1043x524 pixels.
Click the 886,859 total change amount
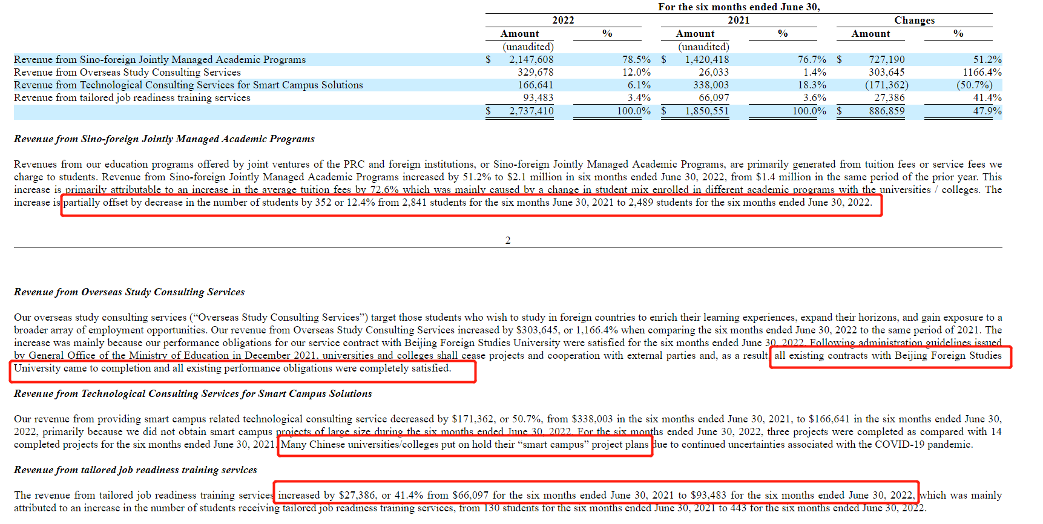click(886, 111)
